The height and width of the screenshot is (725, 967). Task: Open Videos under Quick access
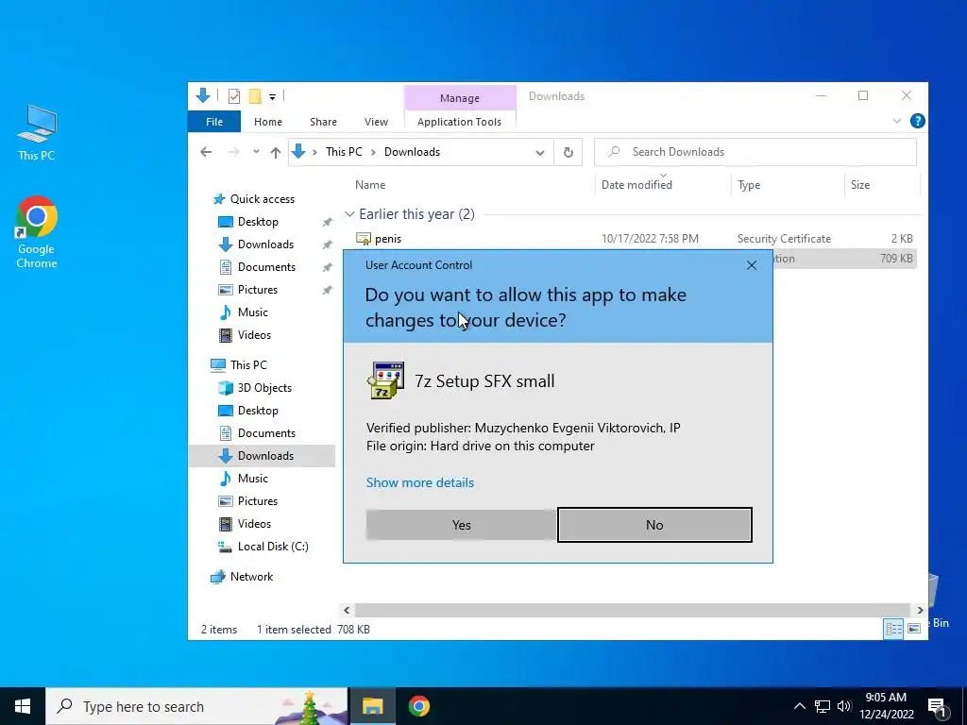pos(254,335)
